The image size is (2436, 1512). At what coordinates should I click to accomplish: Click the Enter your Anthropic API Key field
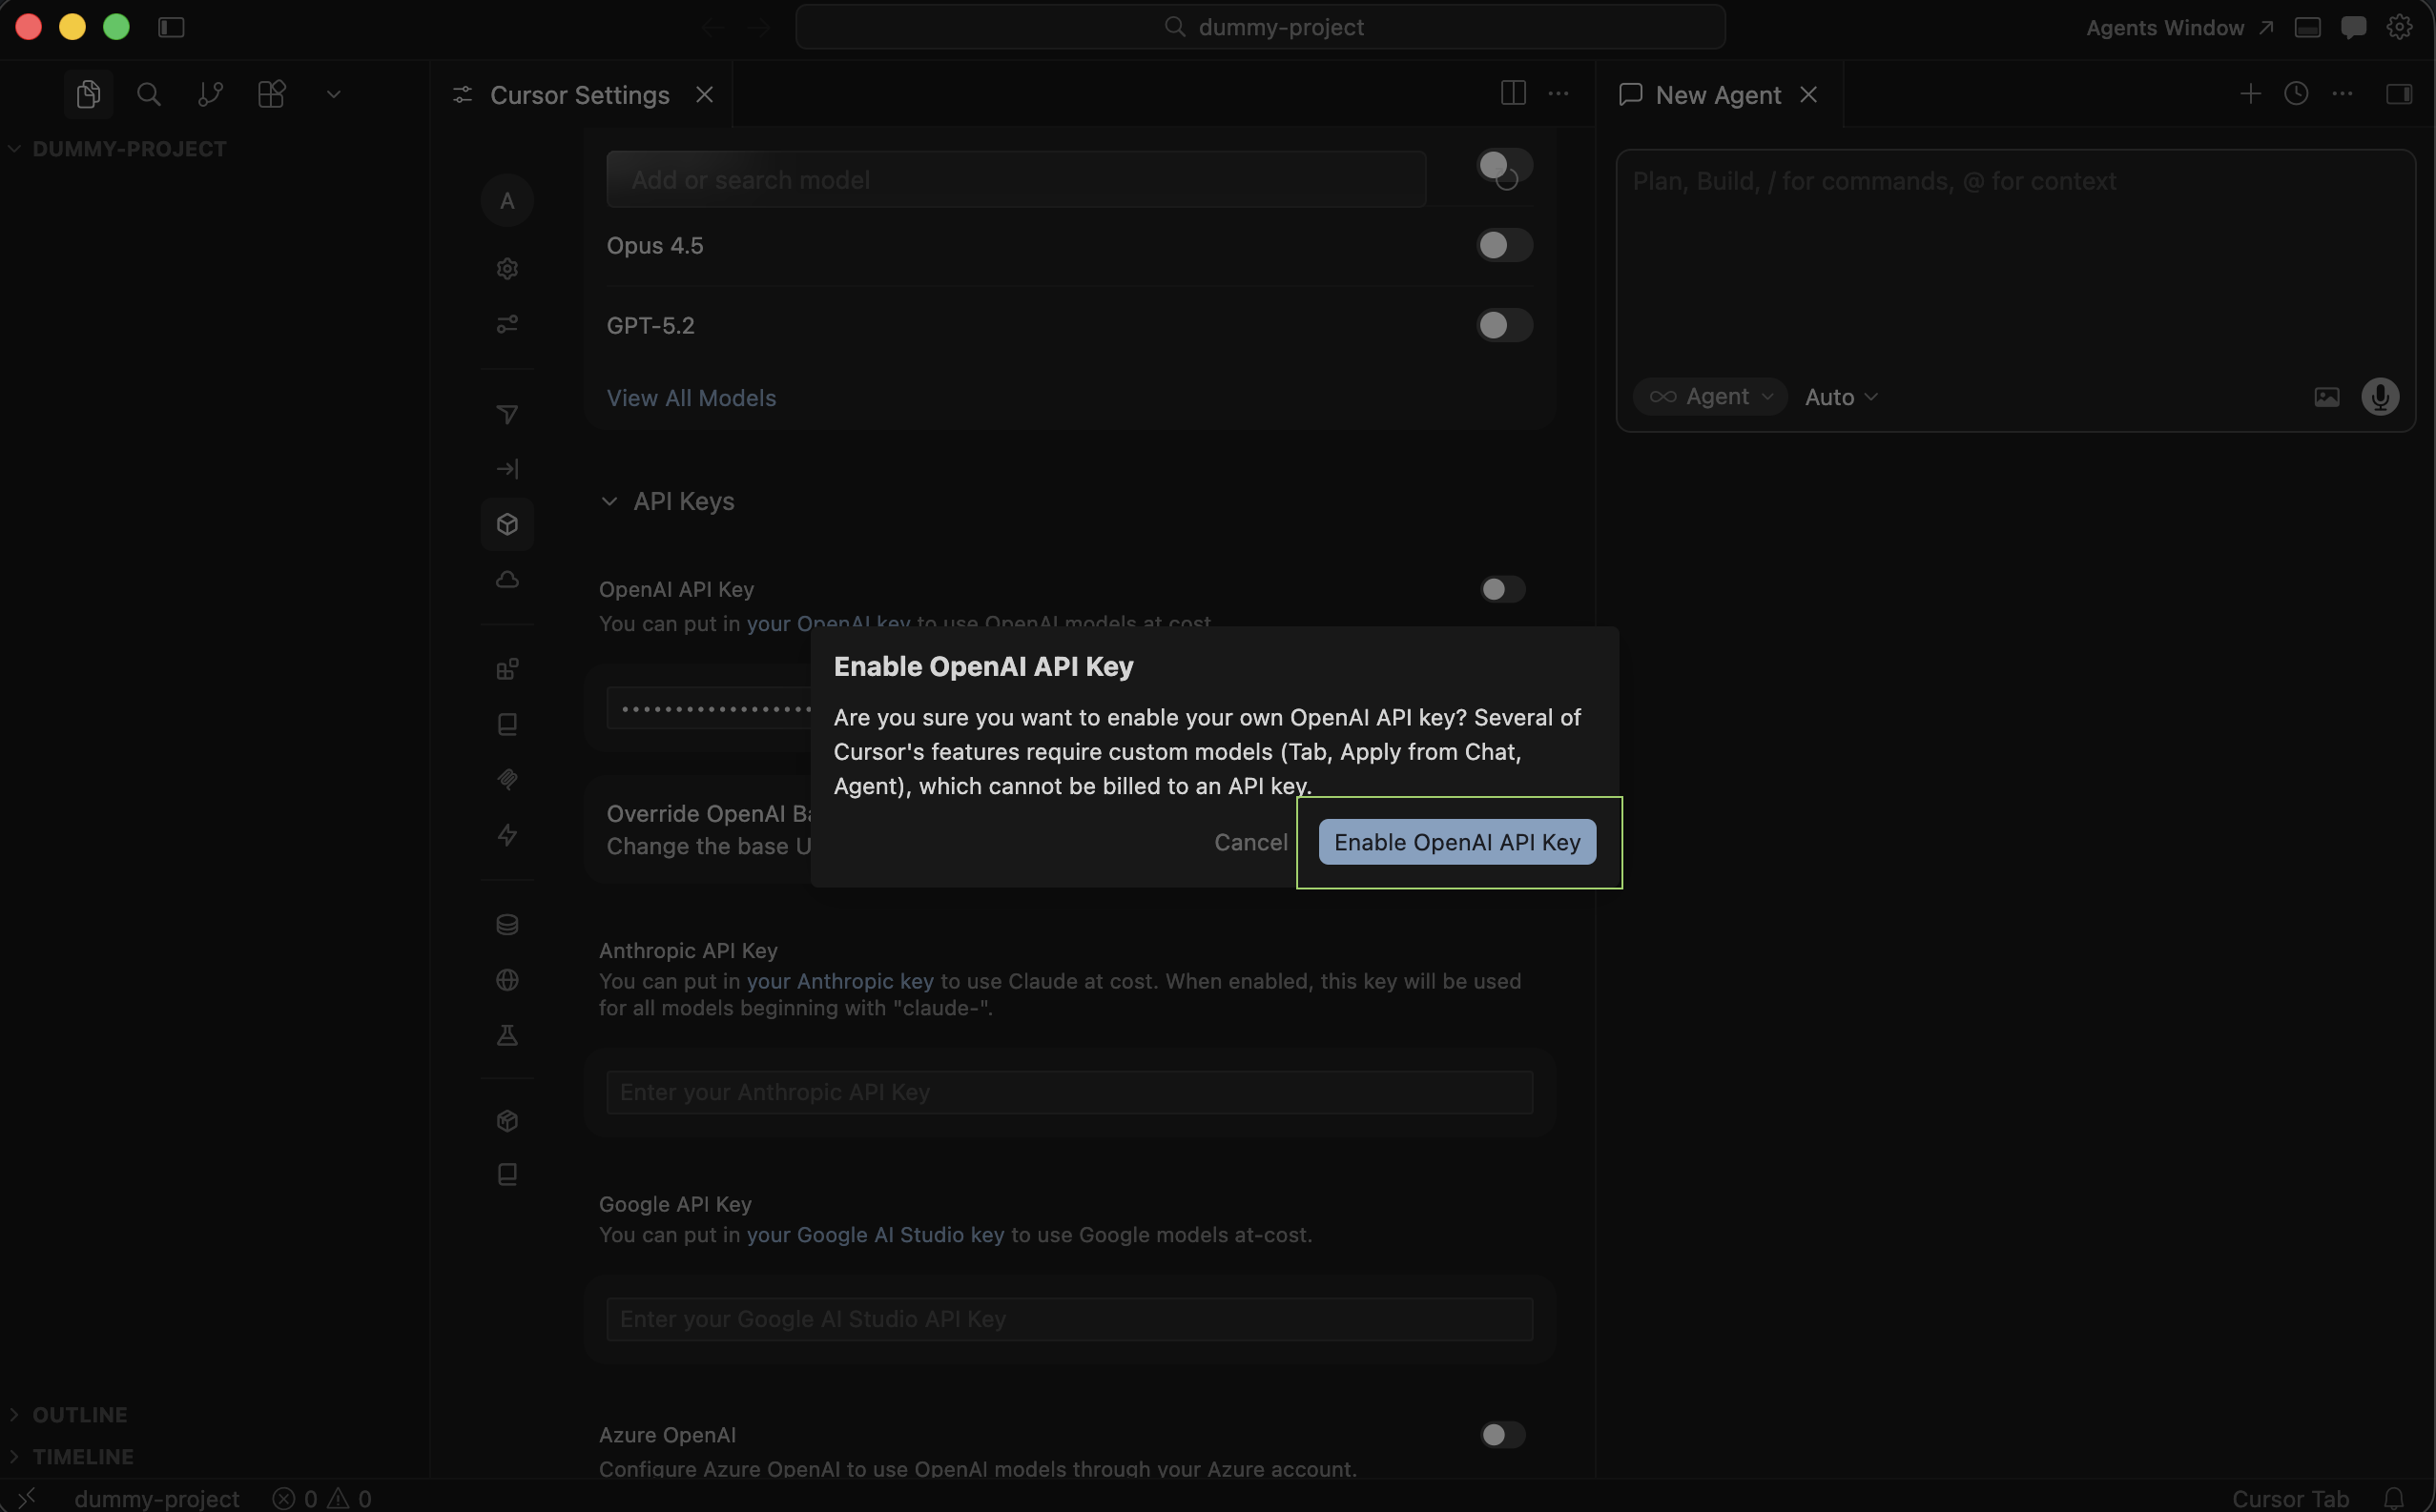(1068, 1092)
